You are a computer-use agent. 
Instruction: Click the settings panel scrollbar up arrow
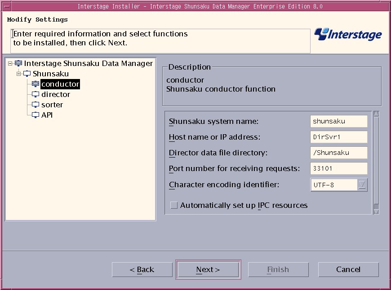376,114
